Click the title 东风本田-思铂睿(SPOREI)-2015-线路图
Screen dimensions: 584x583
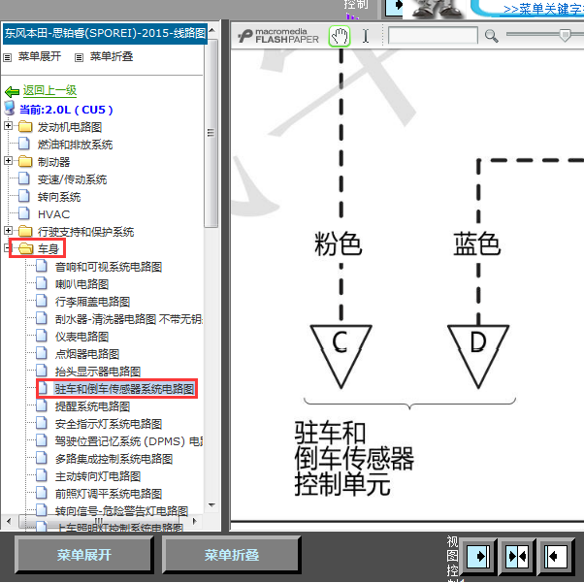point(105,34)
